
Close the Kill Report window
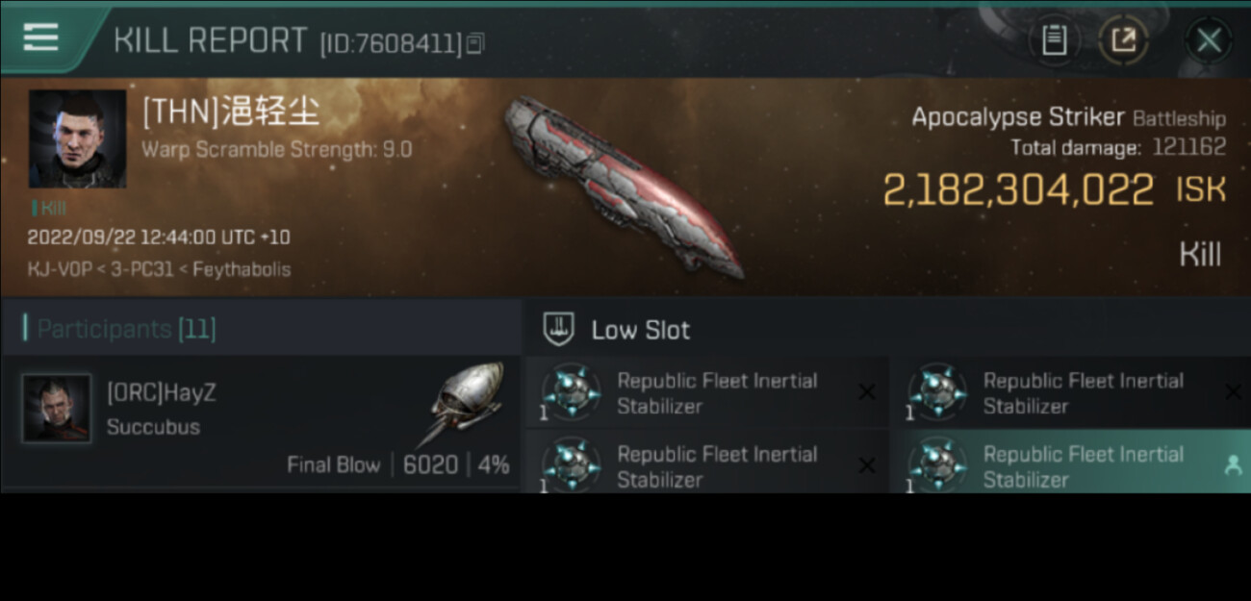pyautogui.click(x=1209, y=40)
